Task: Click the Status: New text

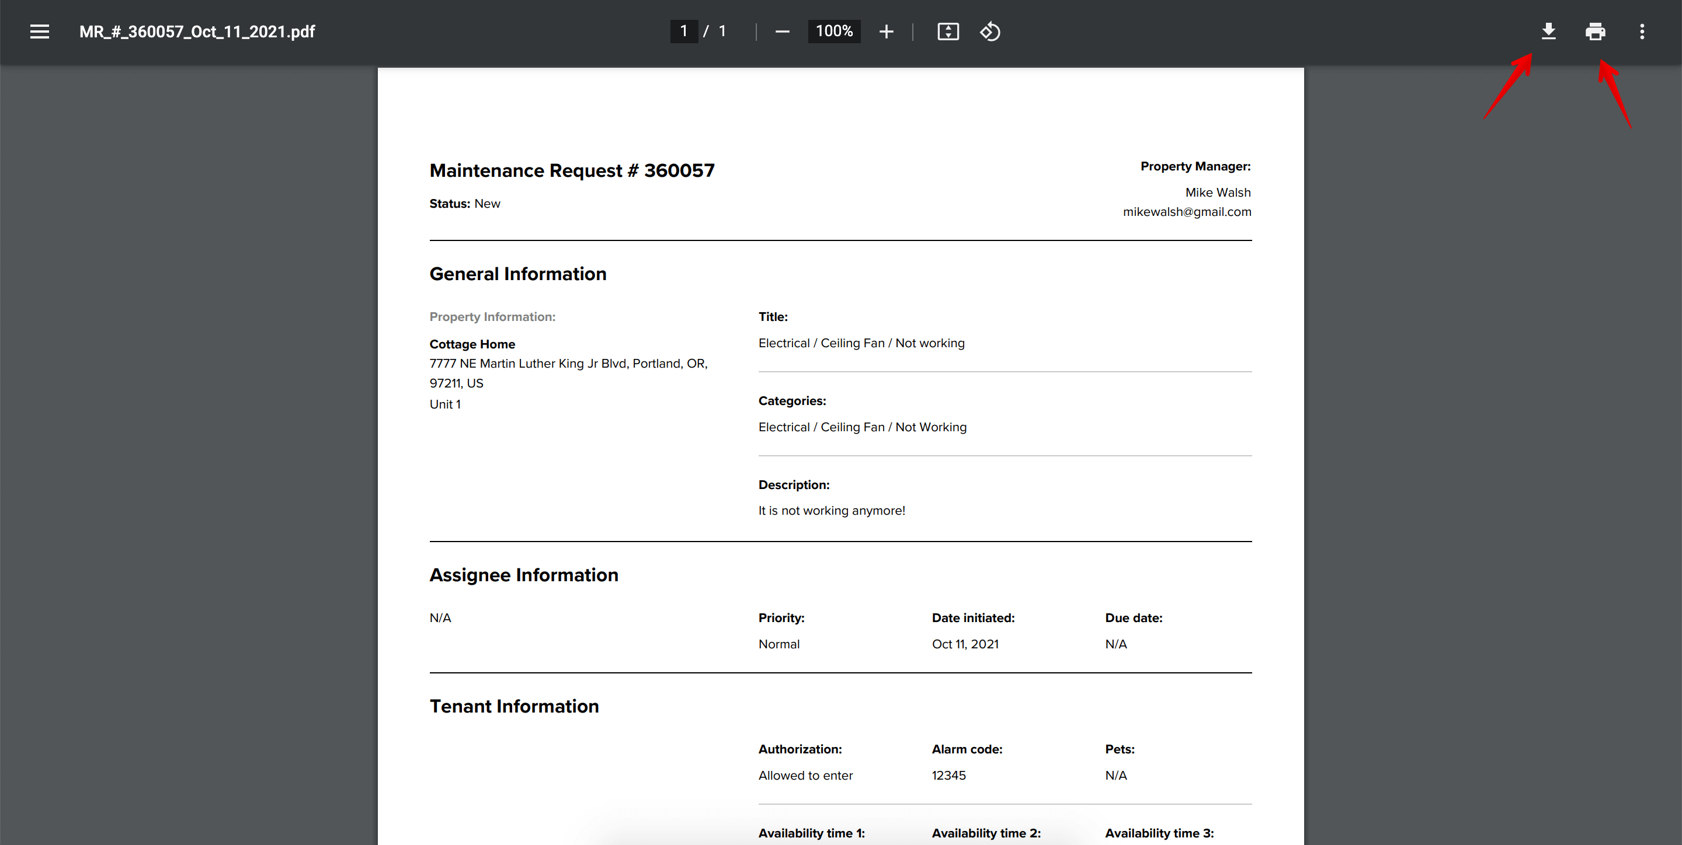Action: 464,204
